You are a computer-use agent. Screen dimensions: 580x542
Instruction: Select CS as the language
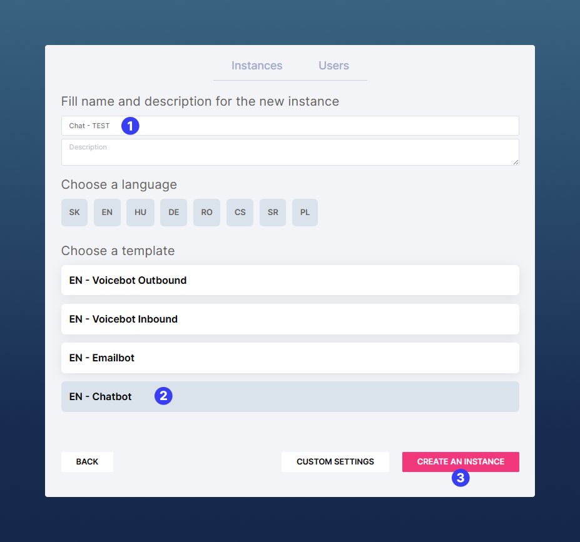(x=240, y=213)
